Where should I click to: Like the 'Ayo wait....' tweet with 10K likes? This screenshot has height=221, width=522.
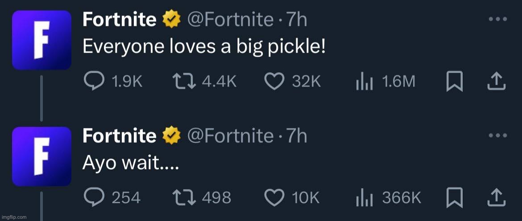point(292,197)
